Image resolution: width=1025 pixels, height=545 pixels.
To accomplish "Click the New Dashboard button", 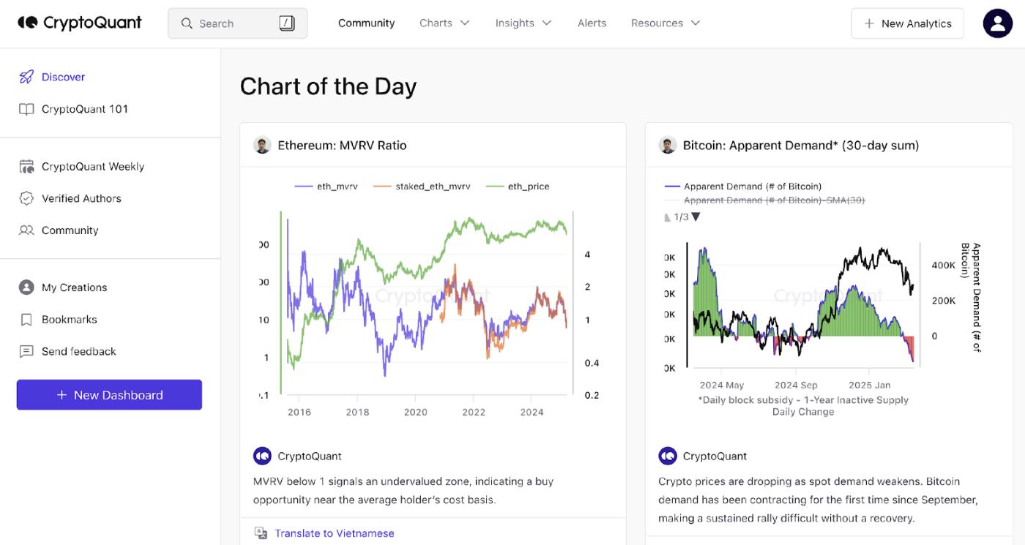I will [109, 395].
